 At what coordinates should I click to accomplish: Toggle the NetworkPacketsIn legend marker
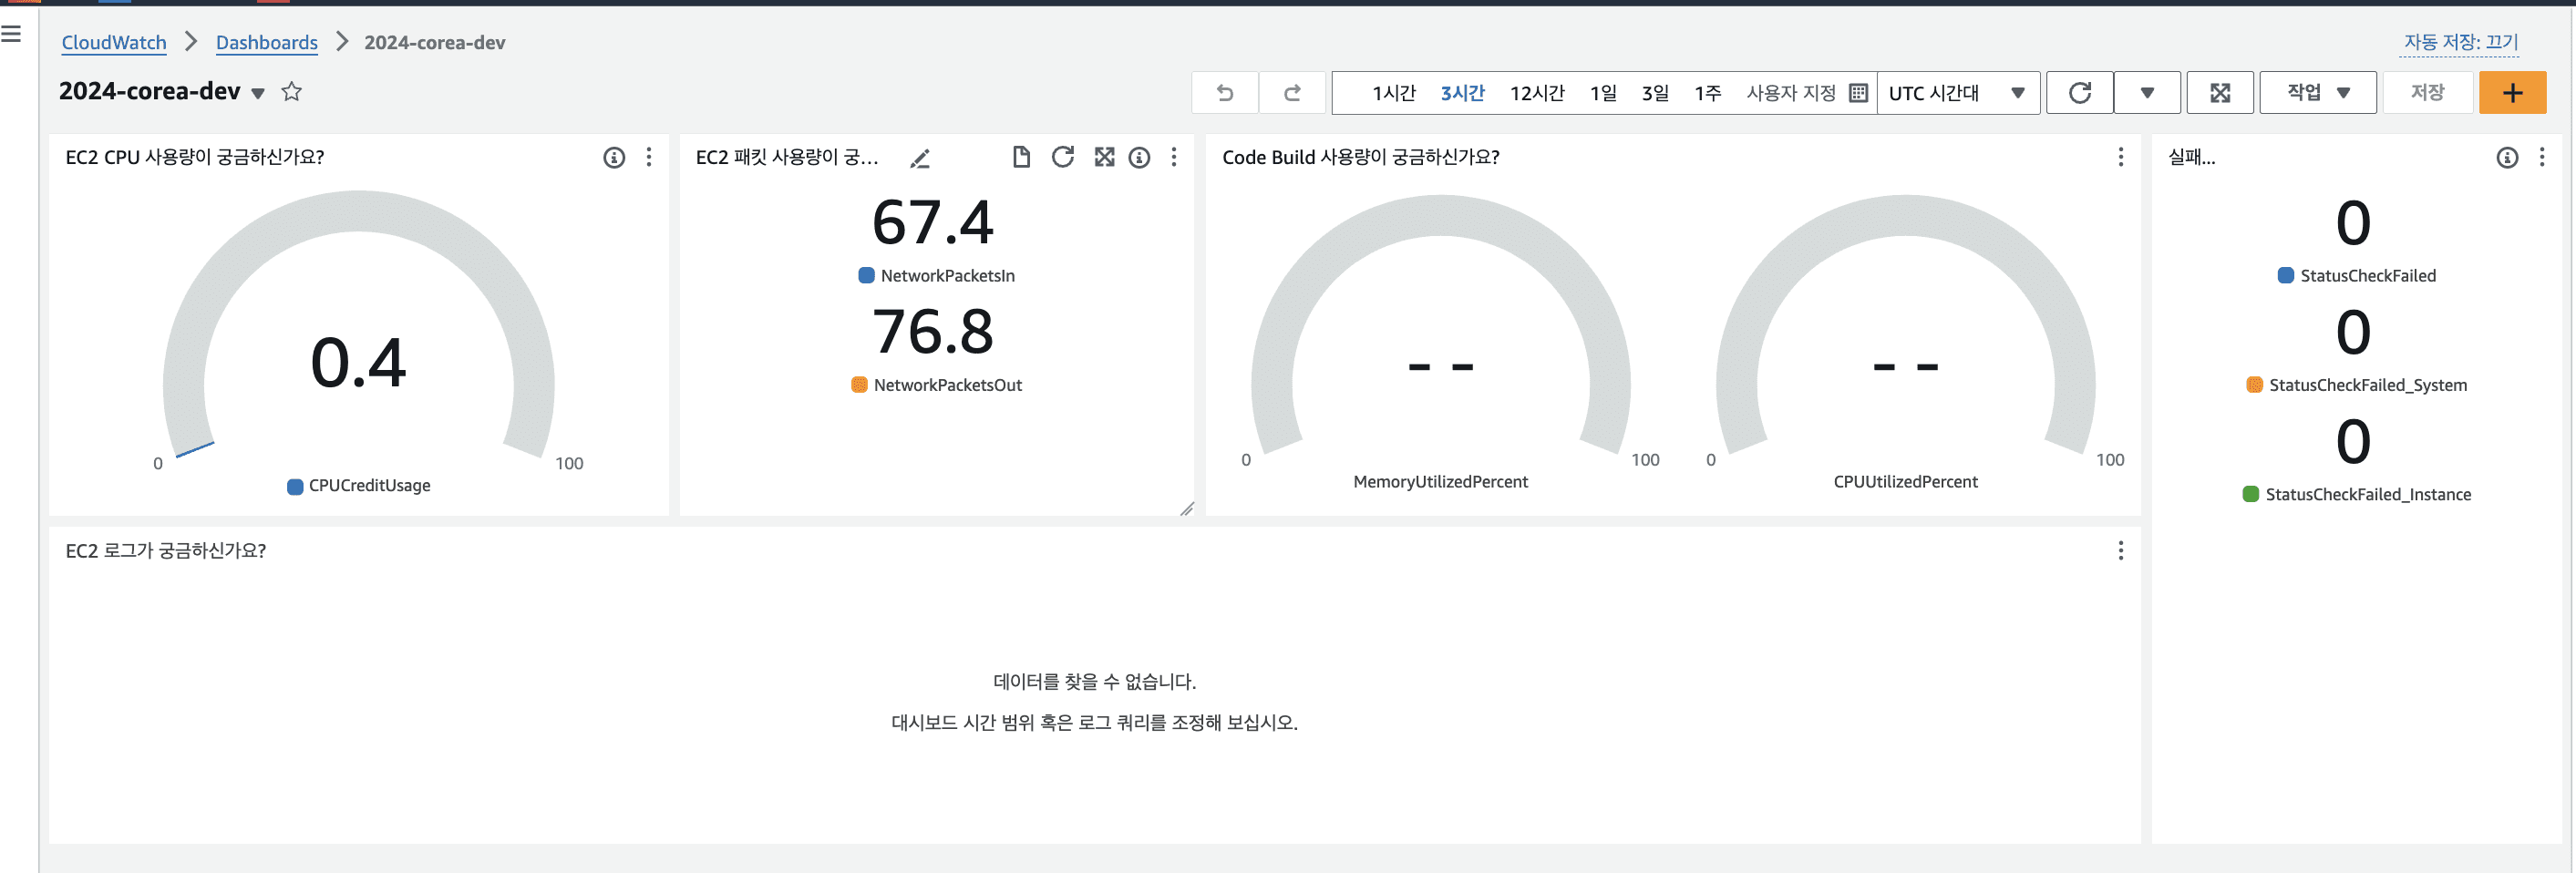coord(866,276)
